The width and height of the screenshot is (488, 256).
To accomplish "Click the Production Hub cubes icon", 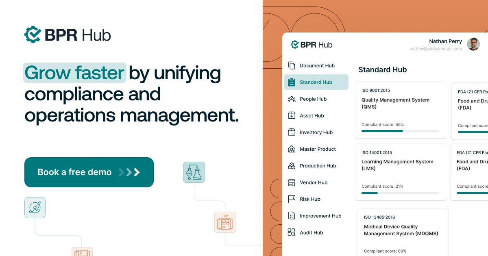I will [292, 166].
